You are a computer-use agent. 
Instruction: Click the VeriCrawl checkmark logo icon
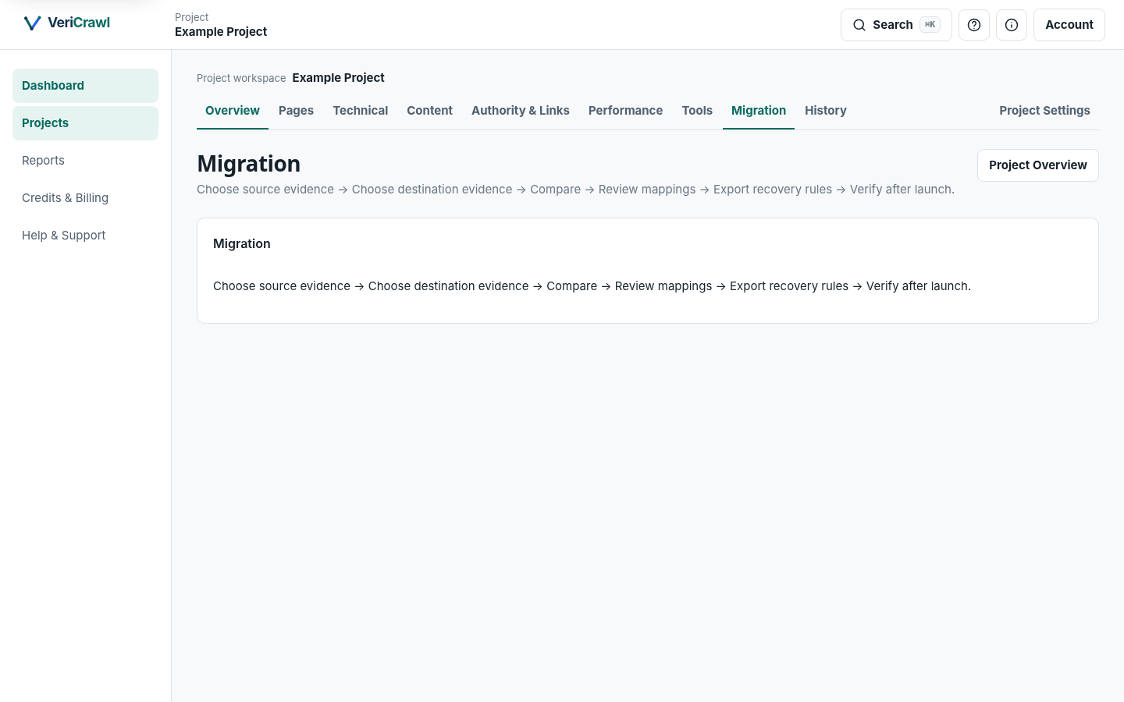pos(32,23)
